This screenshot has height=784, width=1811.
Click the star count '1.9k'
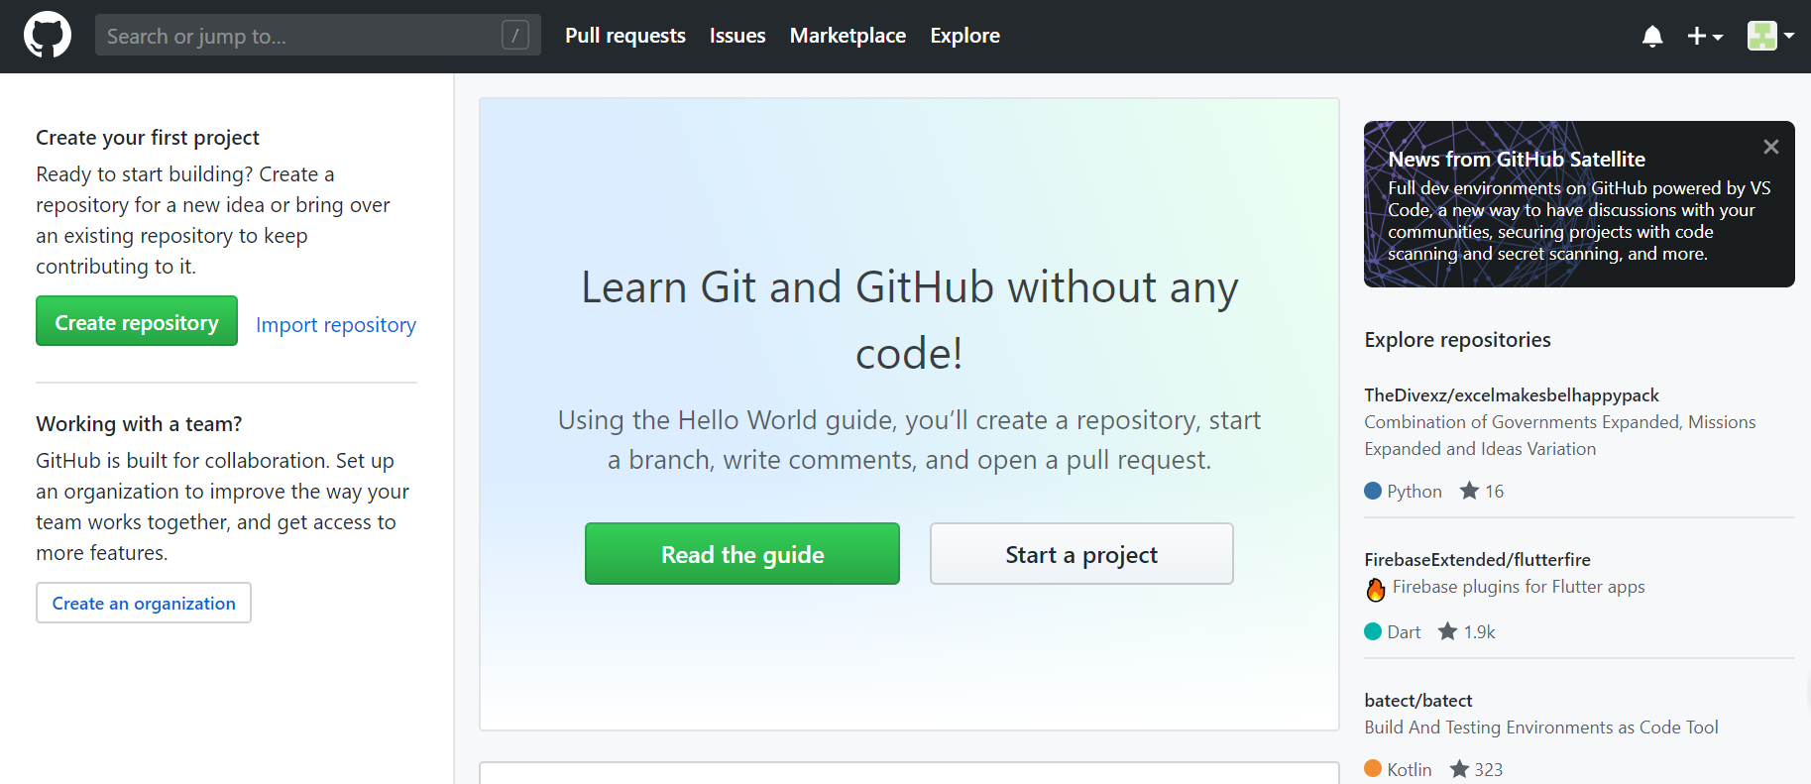pos(1480,632)
